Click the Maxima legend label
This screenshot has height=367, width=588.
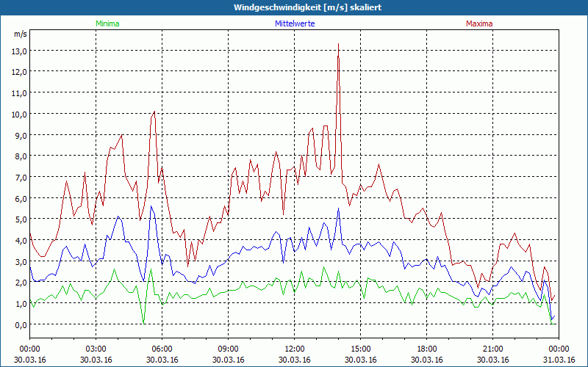(479, 23)
